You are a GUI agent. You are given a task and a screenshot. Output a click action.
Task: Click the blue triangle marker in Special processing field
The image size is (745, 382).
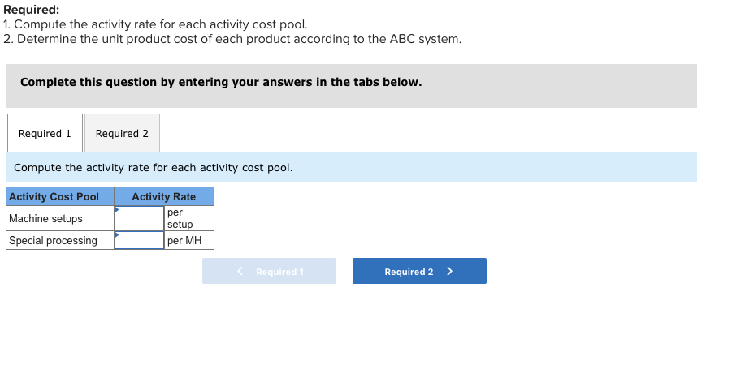pyautogui.click(x=117, y=235)
